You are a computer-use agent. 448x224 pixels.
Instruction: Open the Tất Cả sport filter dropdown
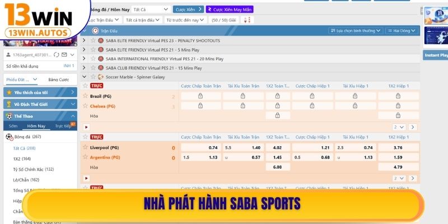[x=151, y=10]
